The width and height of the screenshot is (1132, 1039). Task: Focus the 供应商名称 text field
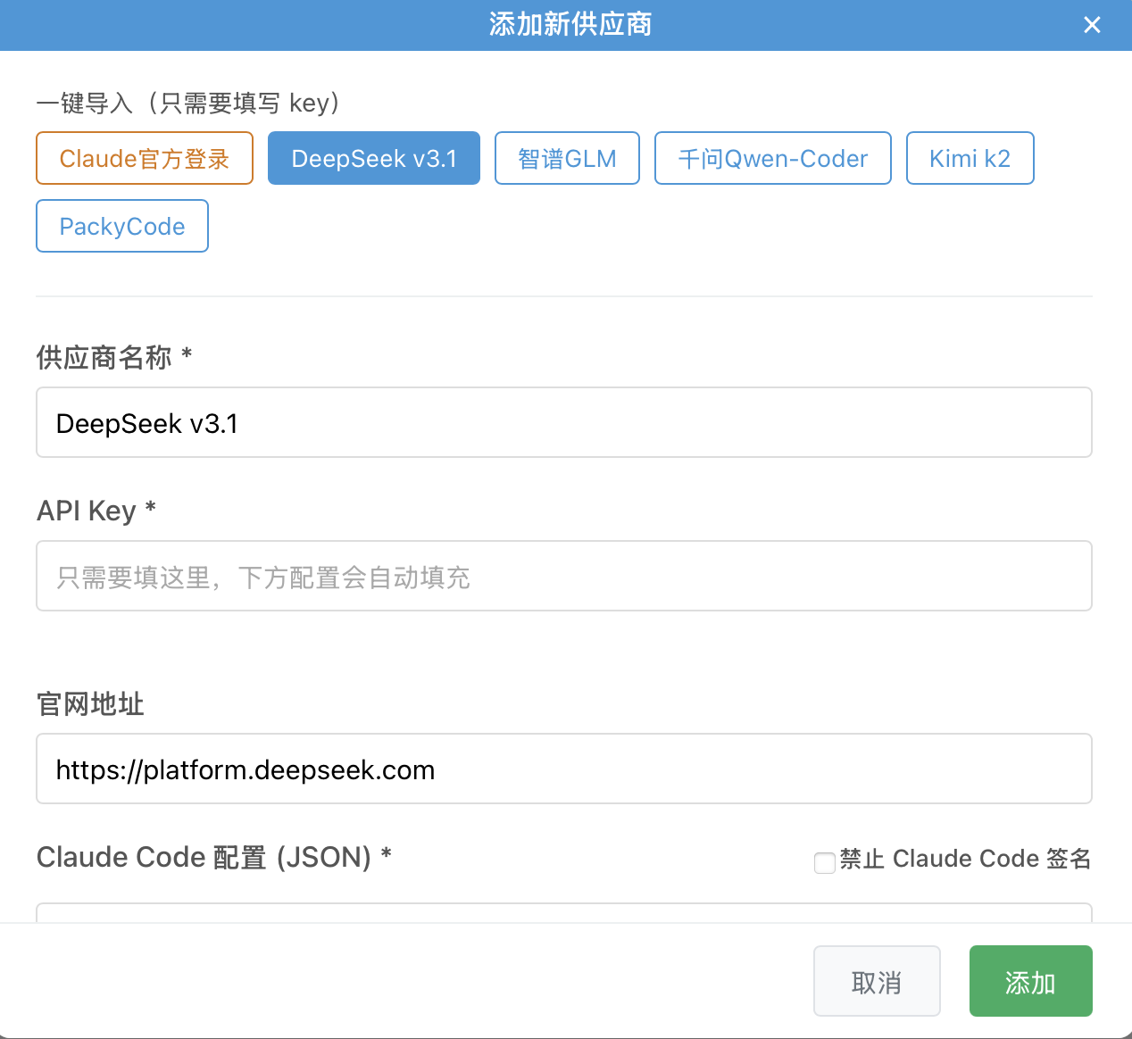click(x=563, y=423)
